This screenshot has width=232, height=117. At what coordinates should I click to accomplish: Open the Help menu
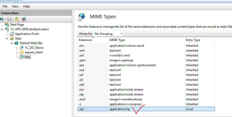point(26,6)
